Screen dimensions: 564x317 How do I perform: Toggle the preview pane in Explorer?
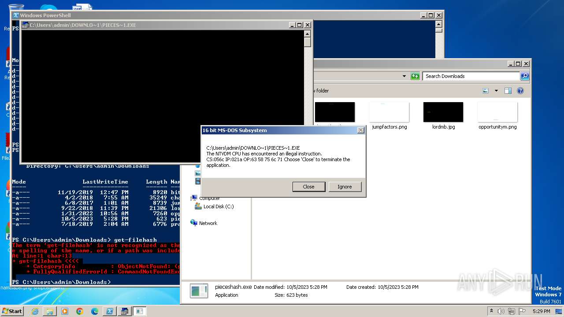click(x=508, y=91)
